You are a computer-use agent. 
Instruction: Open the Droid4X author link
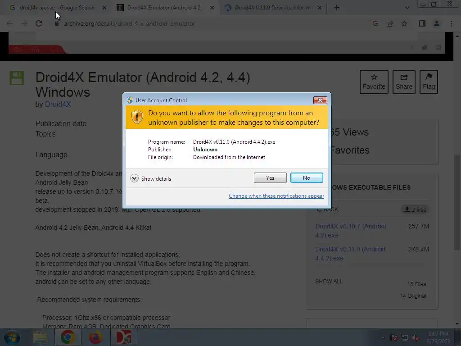pyautogui.click(x=58, y=105)
